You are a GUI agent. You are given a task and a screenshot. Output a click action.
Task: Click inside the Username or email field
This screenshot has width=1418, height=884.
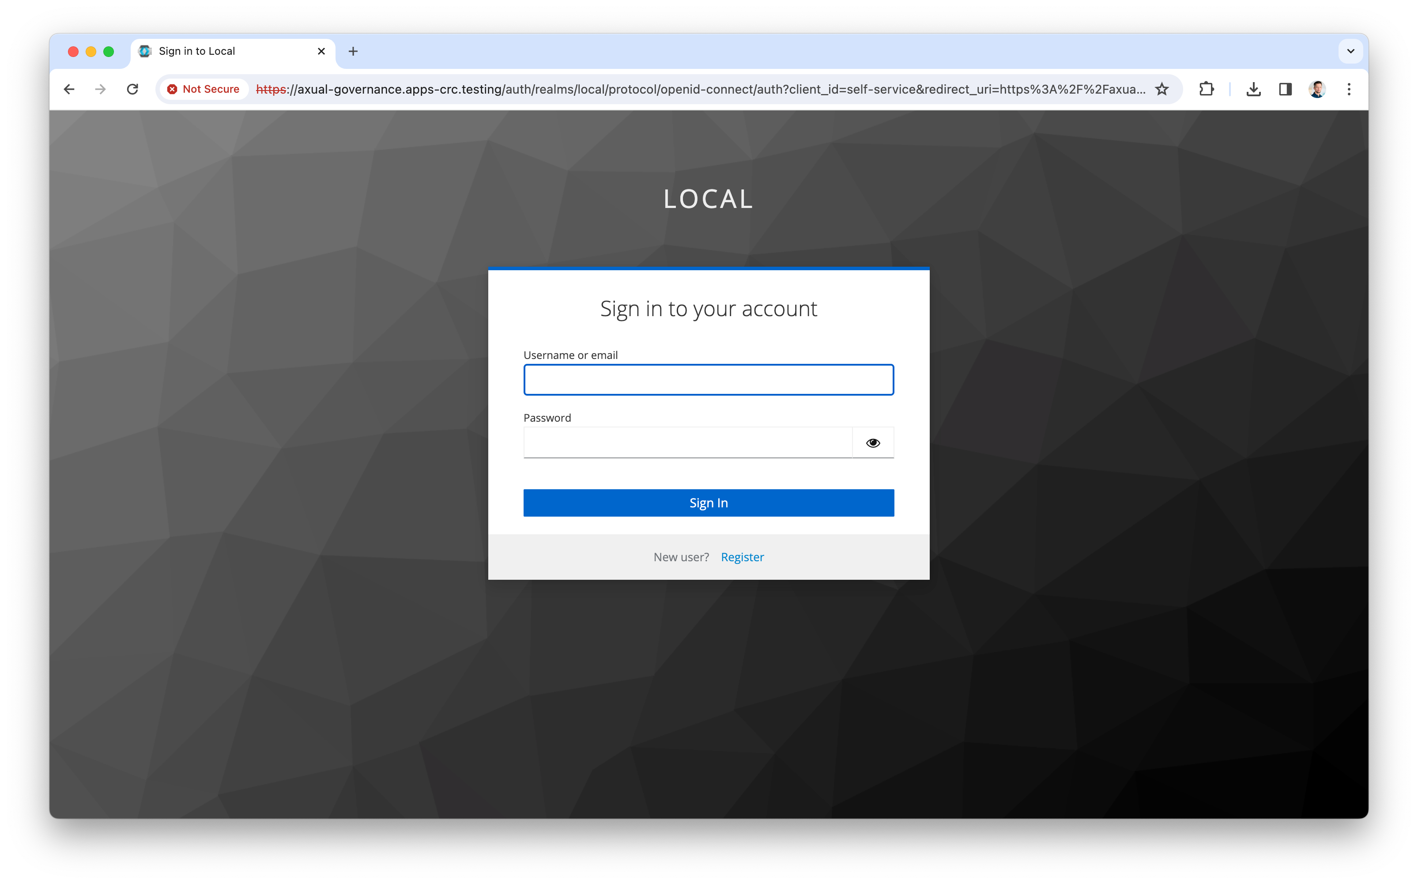click(709, 379)
